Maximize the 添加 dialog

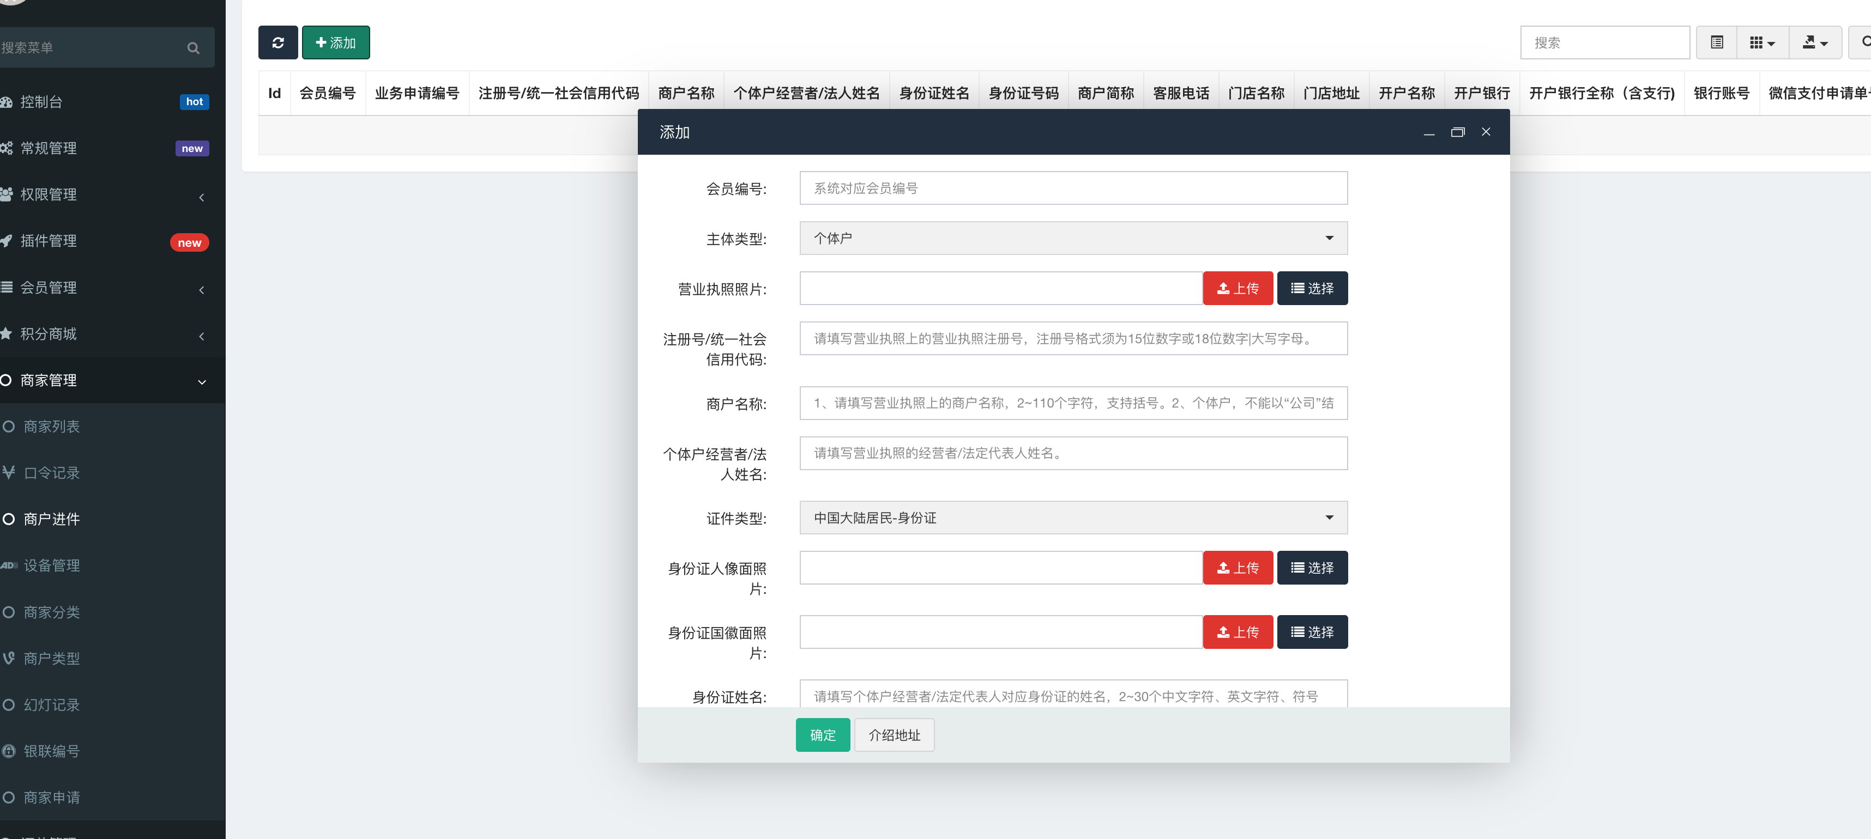[x=1457, y=132]
